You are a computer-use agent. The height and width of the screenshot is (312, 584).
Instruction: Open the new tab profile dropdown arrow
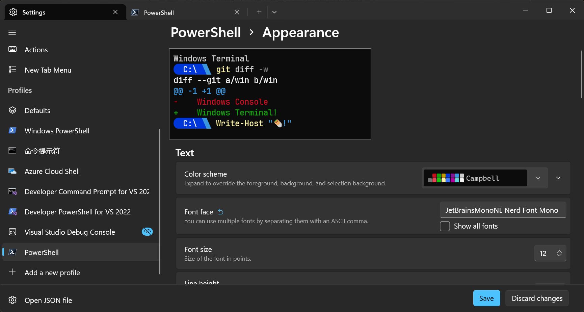click(x=274, y=12)
